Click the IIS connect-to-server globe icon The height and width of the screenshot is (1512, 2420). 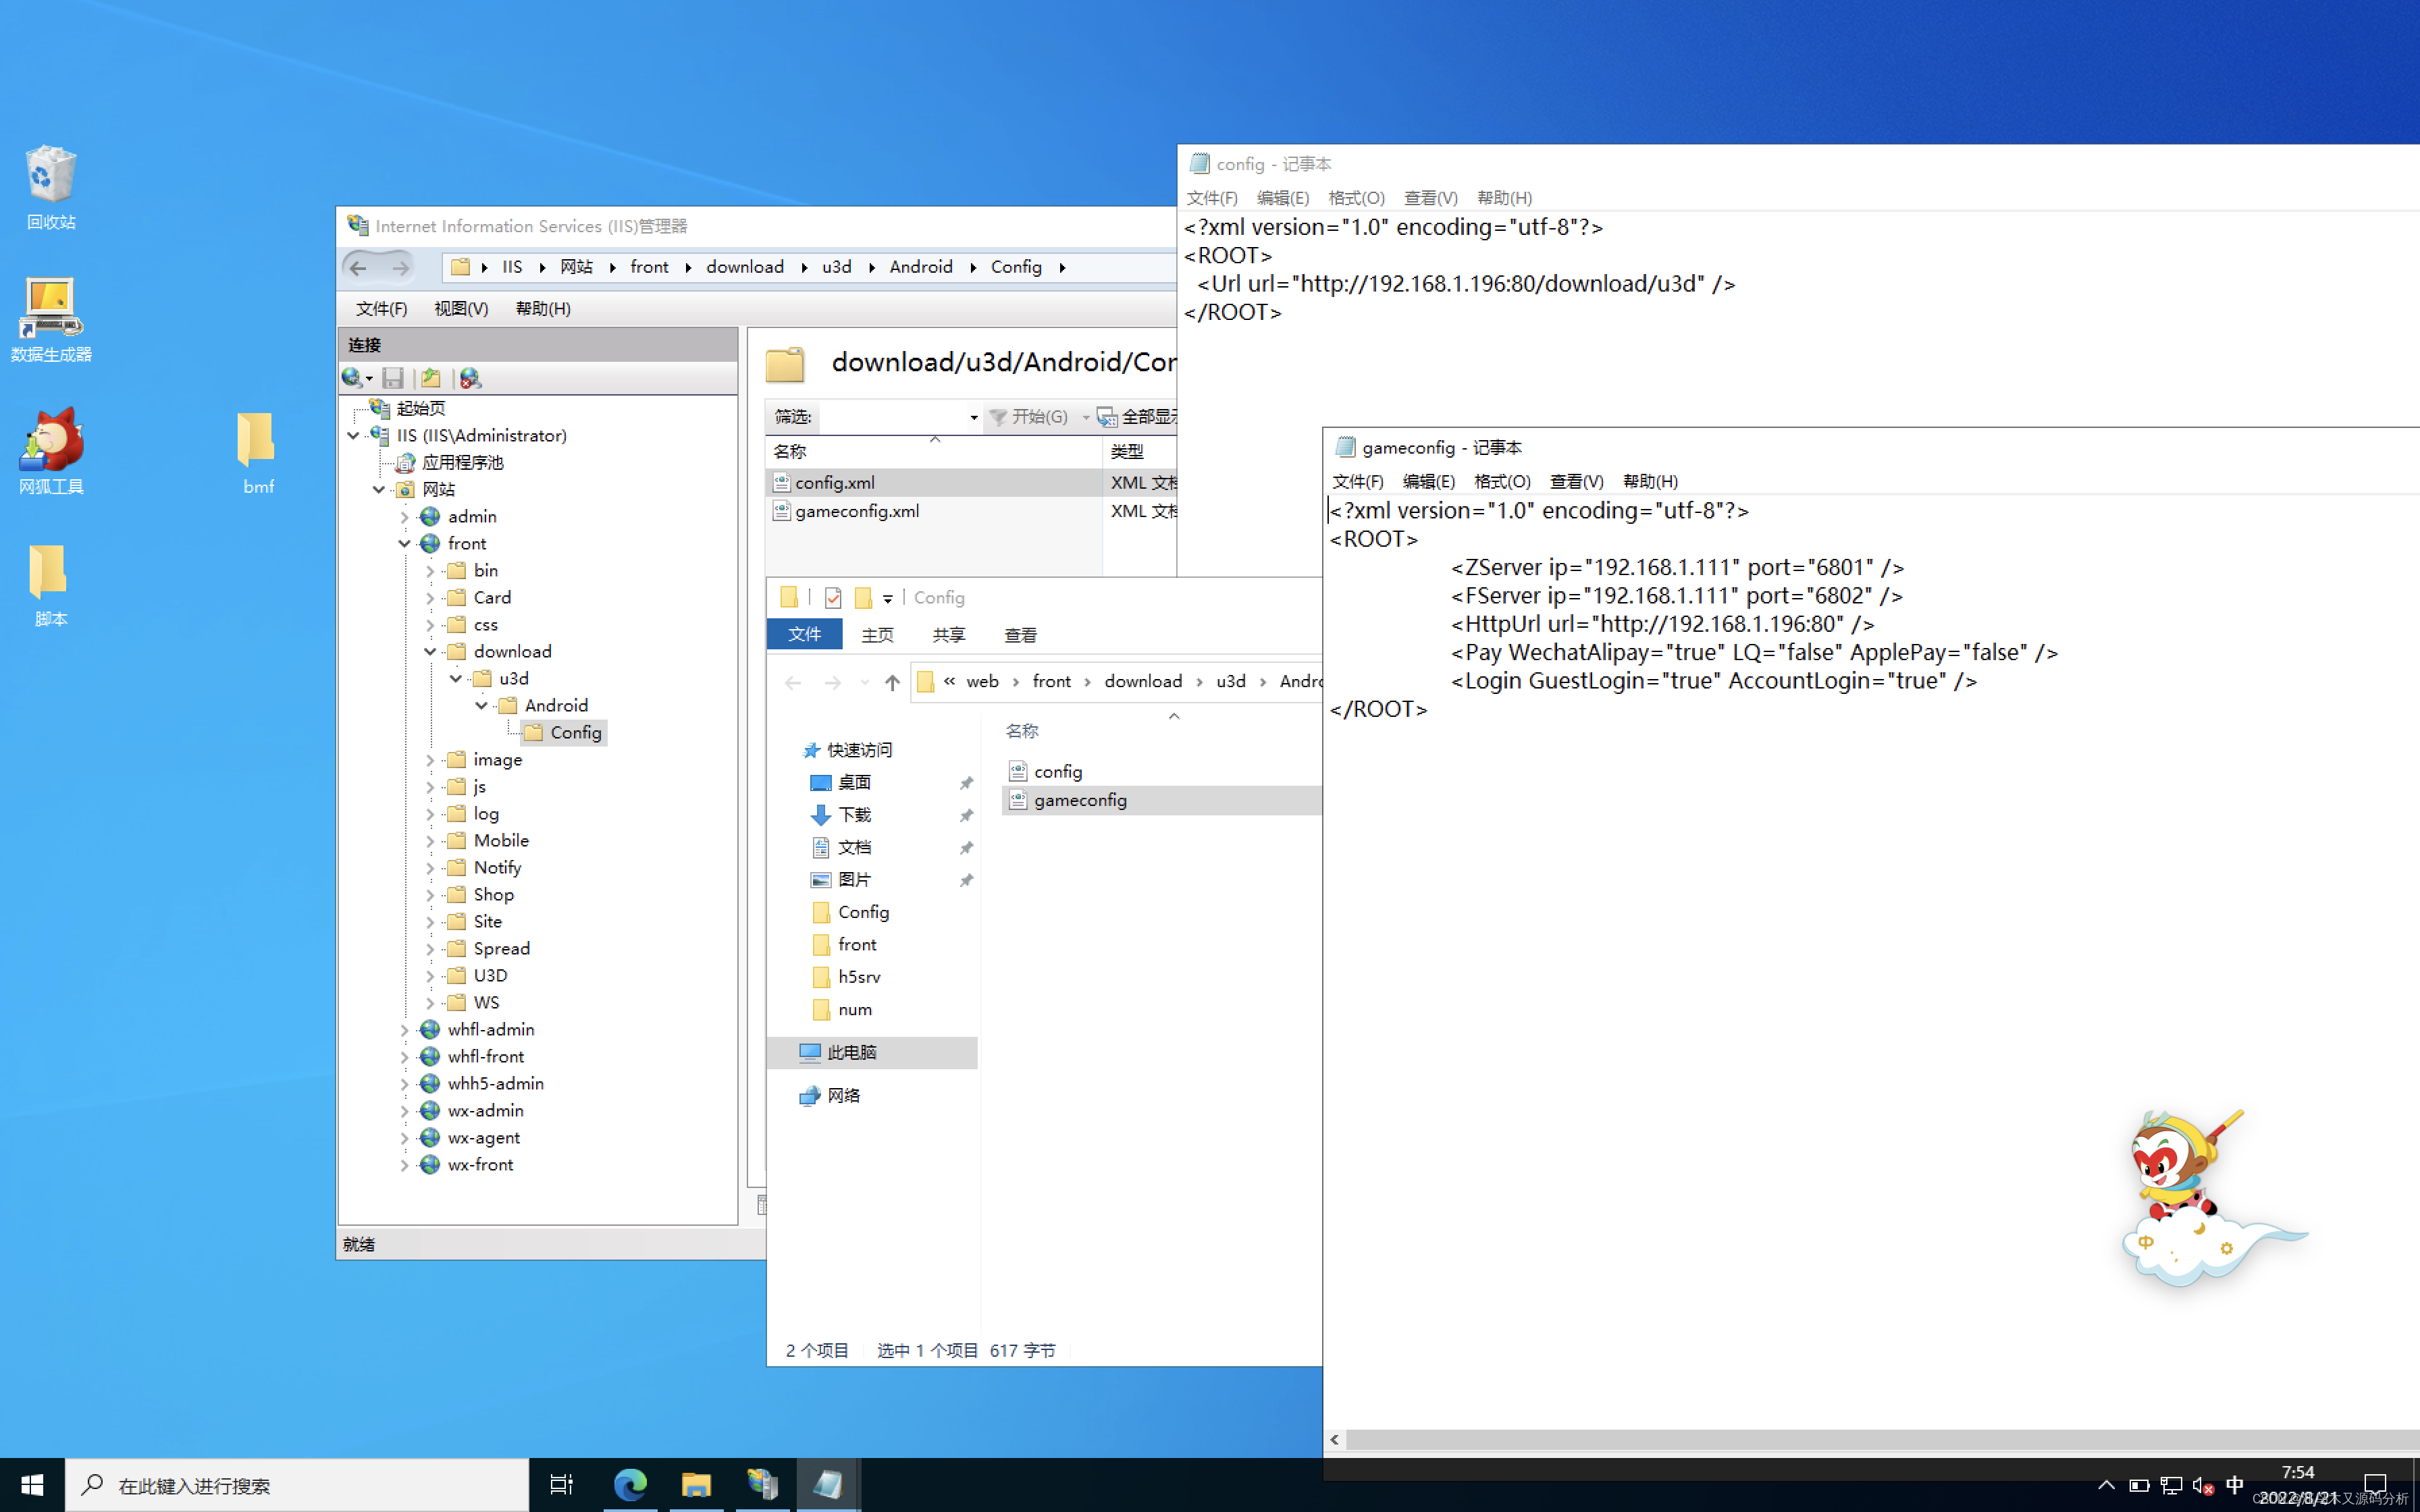click(352, 378)
